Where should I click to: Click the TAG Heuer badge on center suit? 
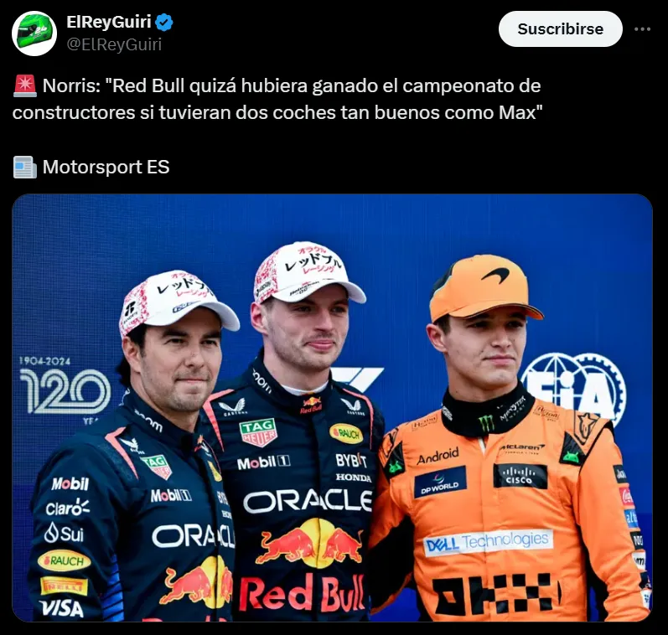(x=258, y=432)
